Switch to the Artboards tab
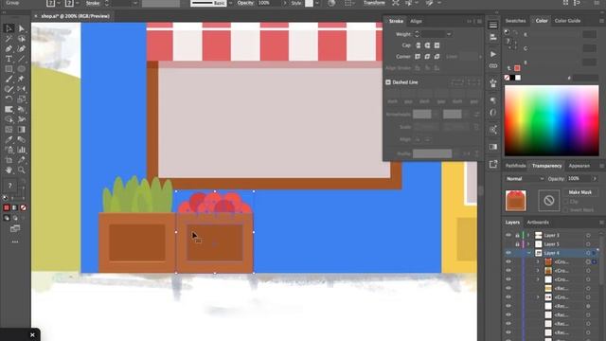This screenshot has width=606, height=341. (x=538, y=223)
